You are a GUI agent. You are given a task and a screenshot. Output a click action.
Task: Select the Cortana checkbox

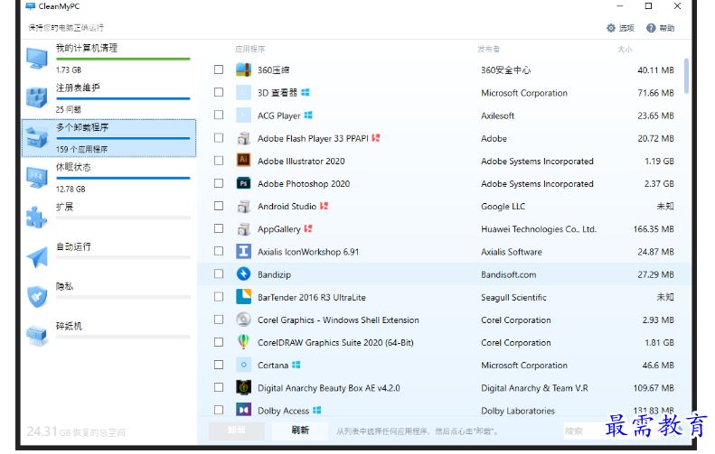[x=219, y=366]
